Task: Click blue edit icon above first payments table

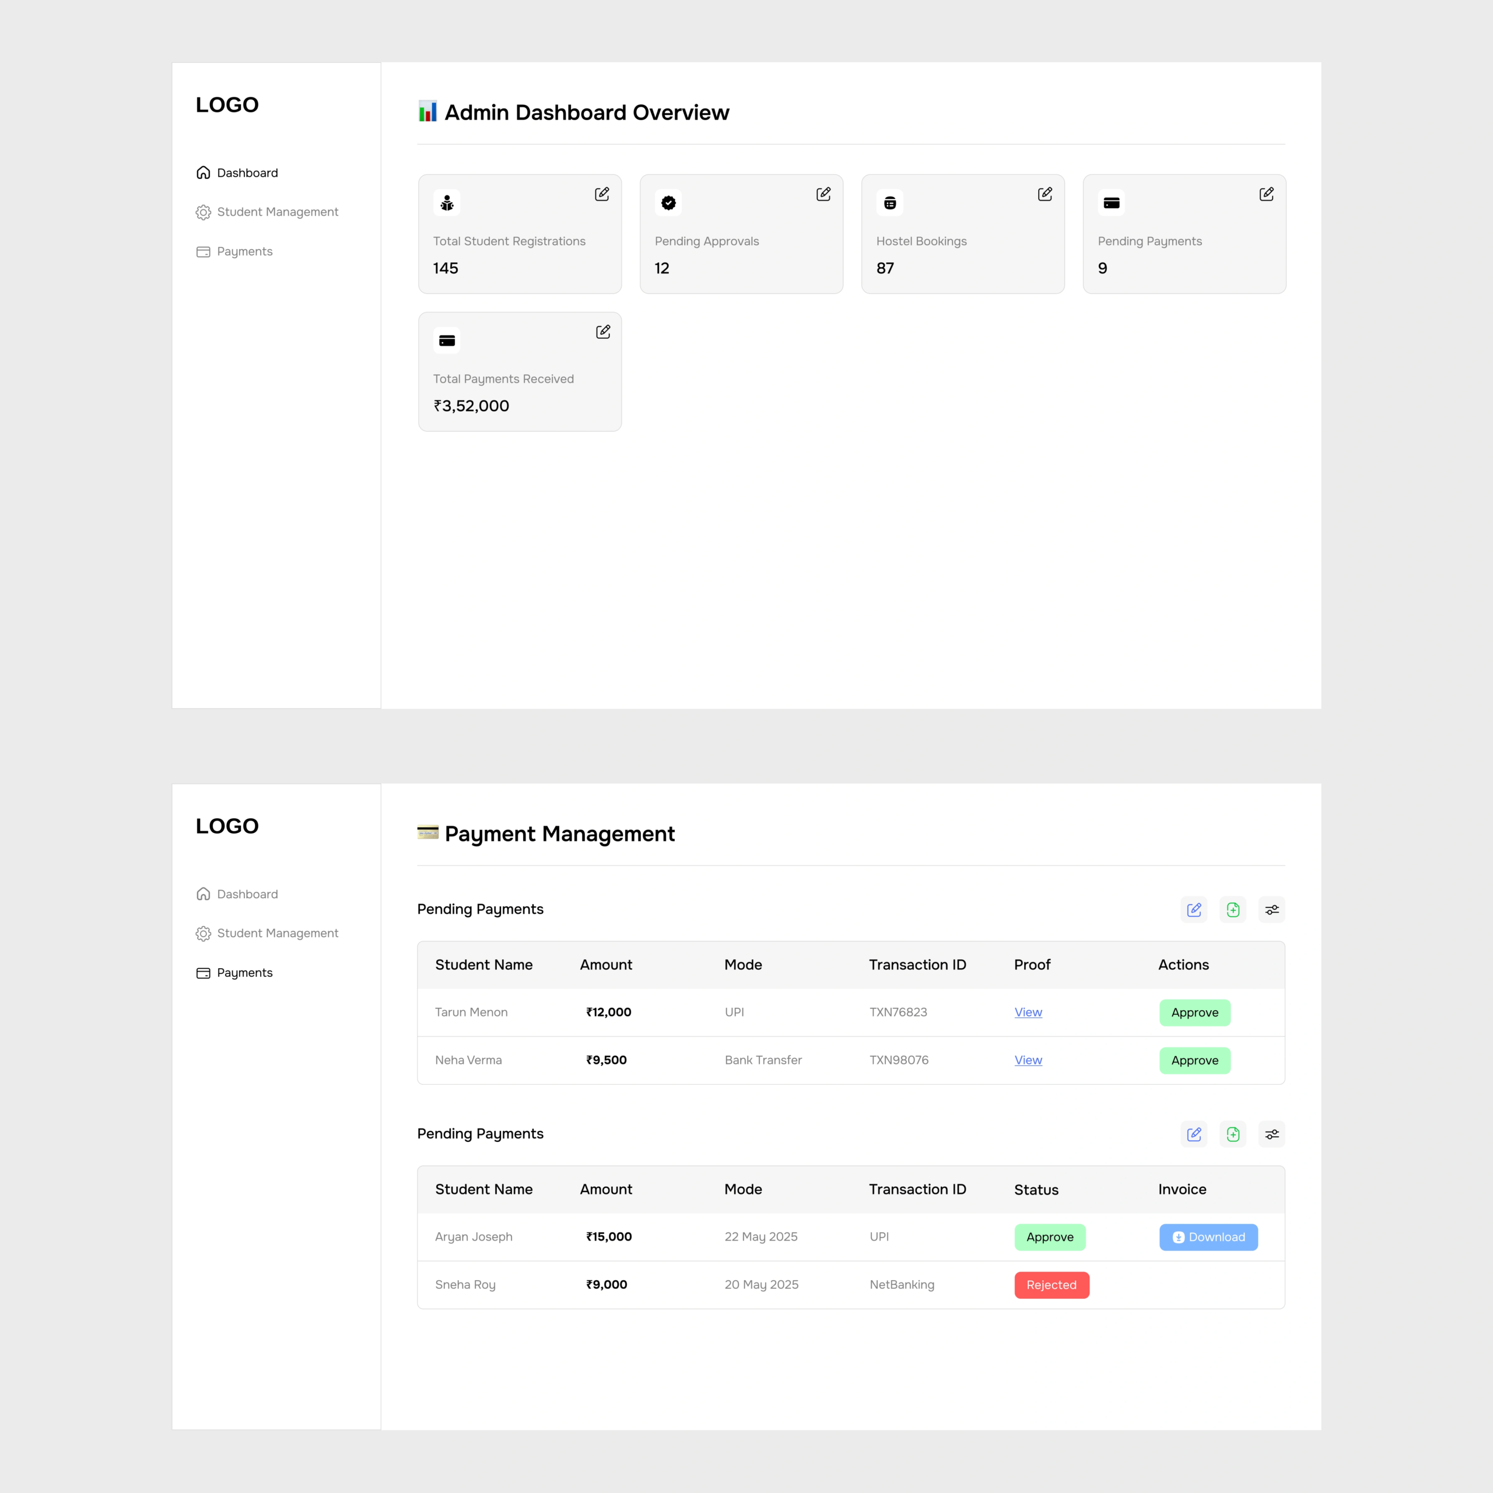Action: coord(1194,910)
